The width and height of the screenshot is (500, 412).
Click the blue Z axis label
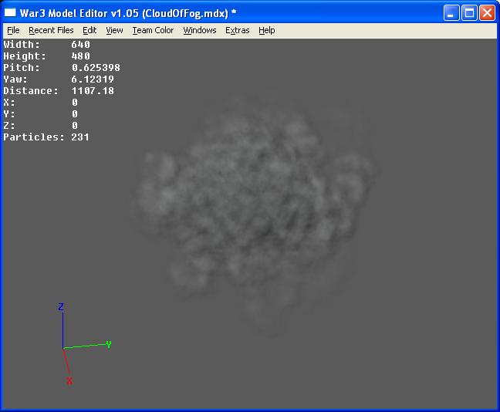pos(61,307)
